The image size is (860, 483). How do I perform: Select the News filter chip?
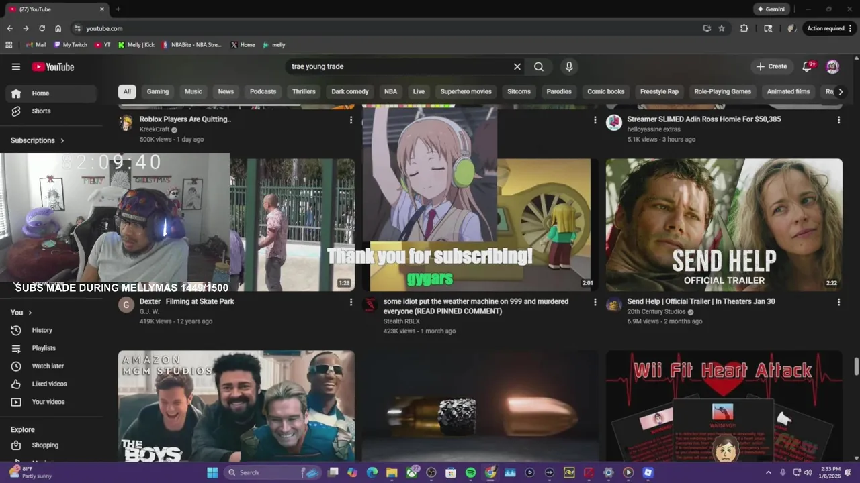(226, 91)
